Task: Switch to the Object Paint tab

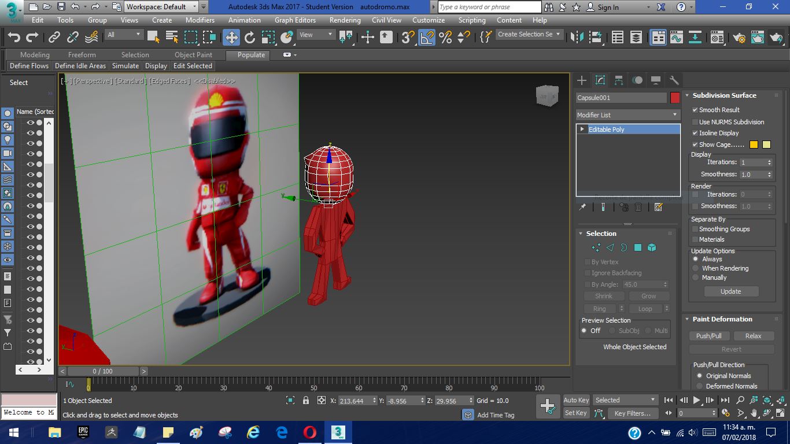Action: [193, 55]
